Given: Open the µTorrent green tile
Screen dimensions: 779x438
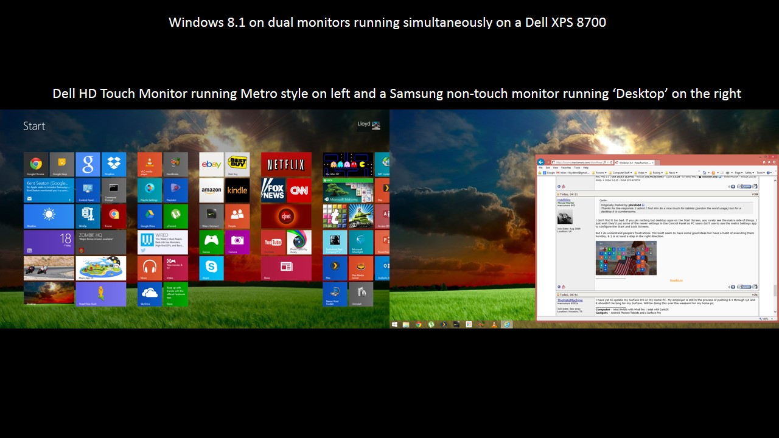Looking at the screenshot, I should click(x=176, y=217).
